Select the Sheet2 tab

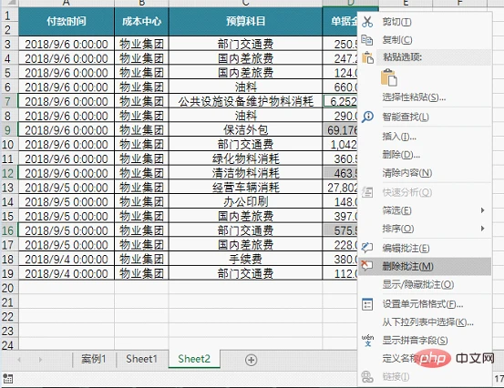pos(194,359)
